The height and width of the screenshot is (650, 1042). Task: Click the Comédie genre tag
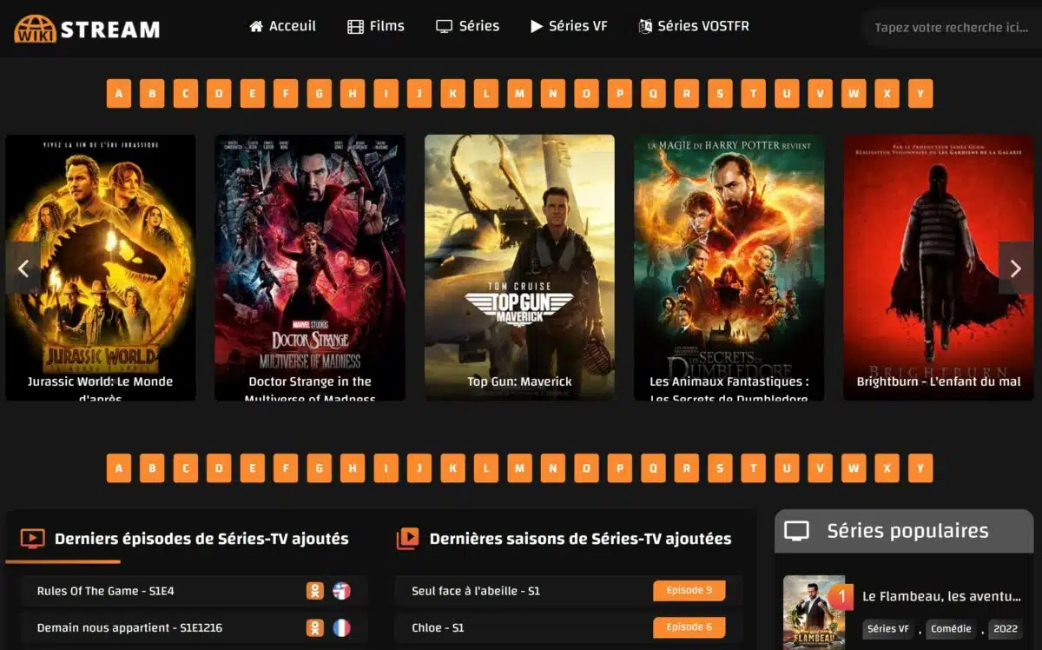[951, 629]
